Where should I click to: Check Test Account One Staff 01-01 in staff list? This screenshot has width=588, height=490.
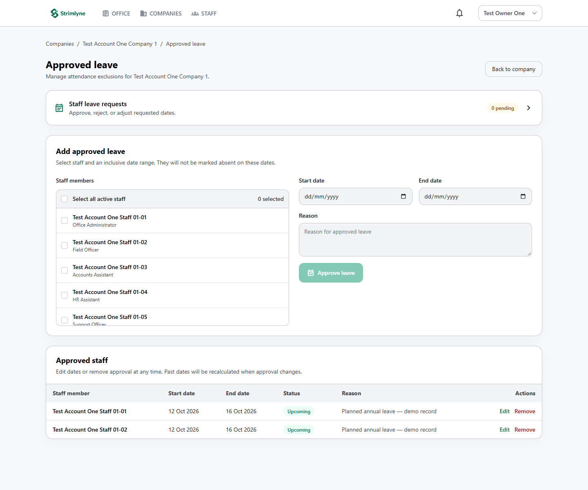65,220
